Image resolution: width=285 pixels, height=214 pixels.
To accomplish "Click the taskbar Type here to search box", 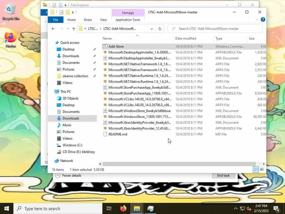I will pos(58,208).
